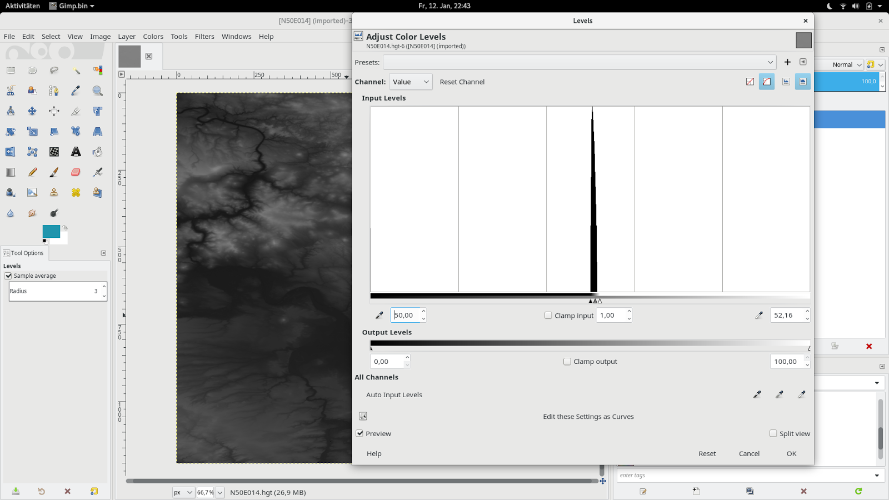Activate the Flip tool
The height and width of the screenshot is (500, 889).
[x=11, y=152]
